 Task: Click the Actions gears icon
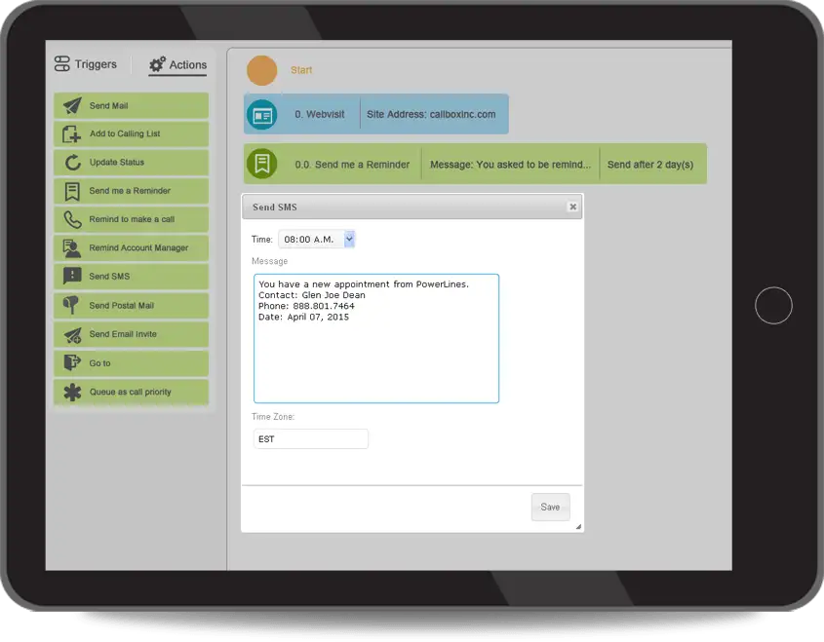pos(157,64)
